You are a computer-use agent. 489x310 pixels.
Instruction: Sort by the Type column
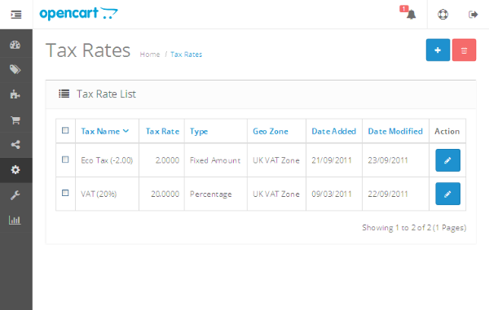(x=199, y=132)
